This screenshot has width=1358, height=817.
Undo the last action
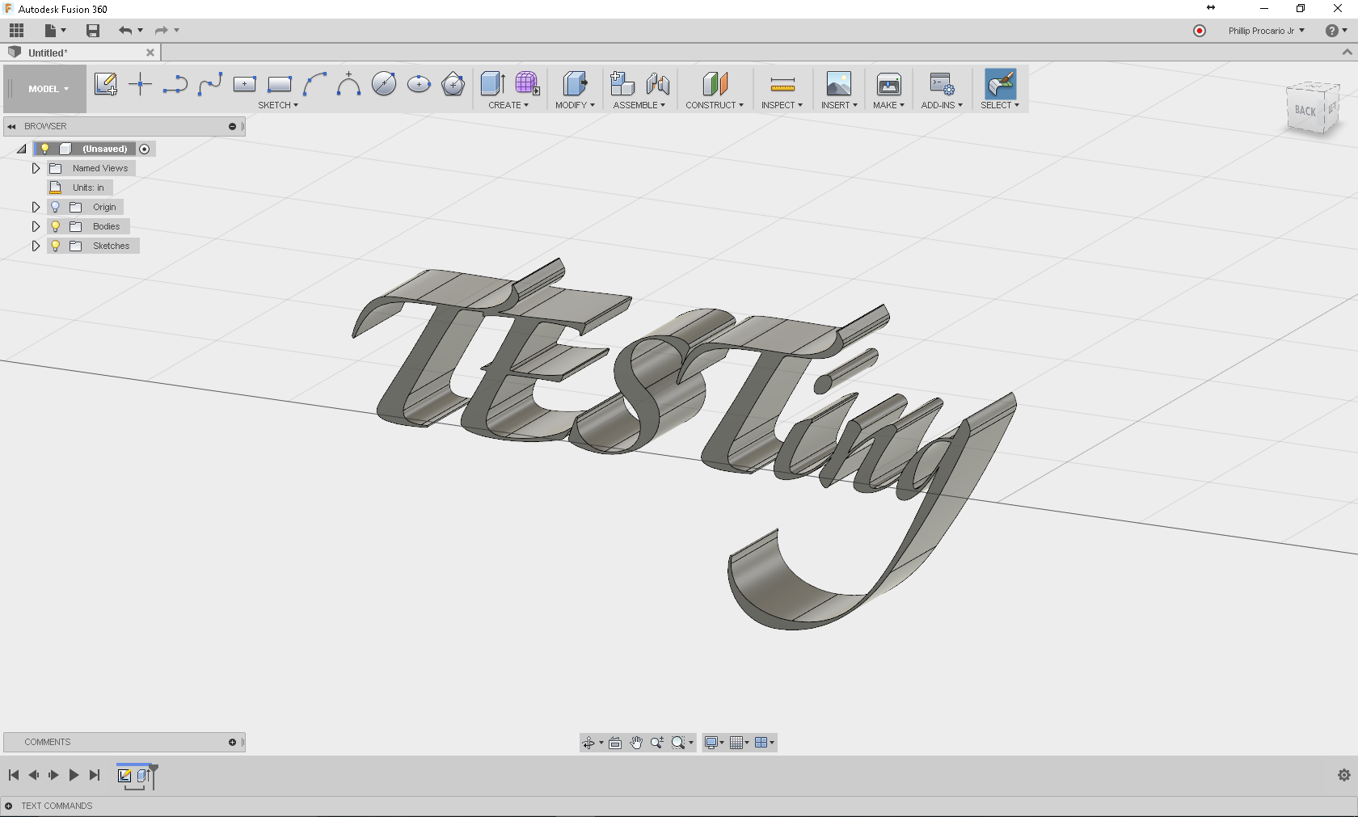point(125,31)
